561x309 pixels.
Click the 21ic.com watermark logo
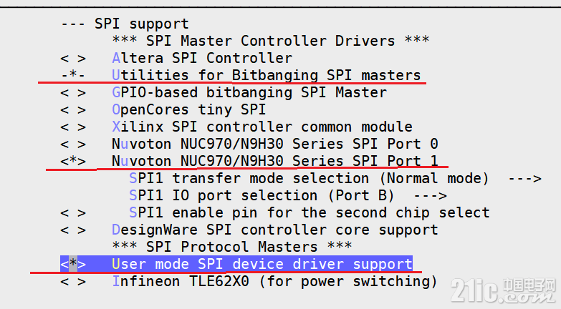503,290
